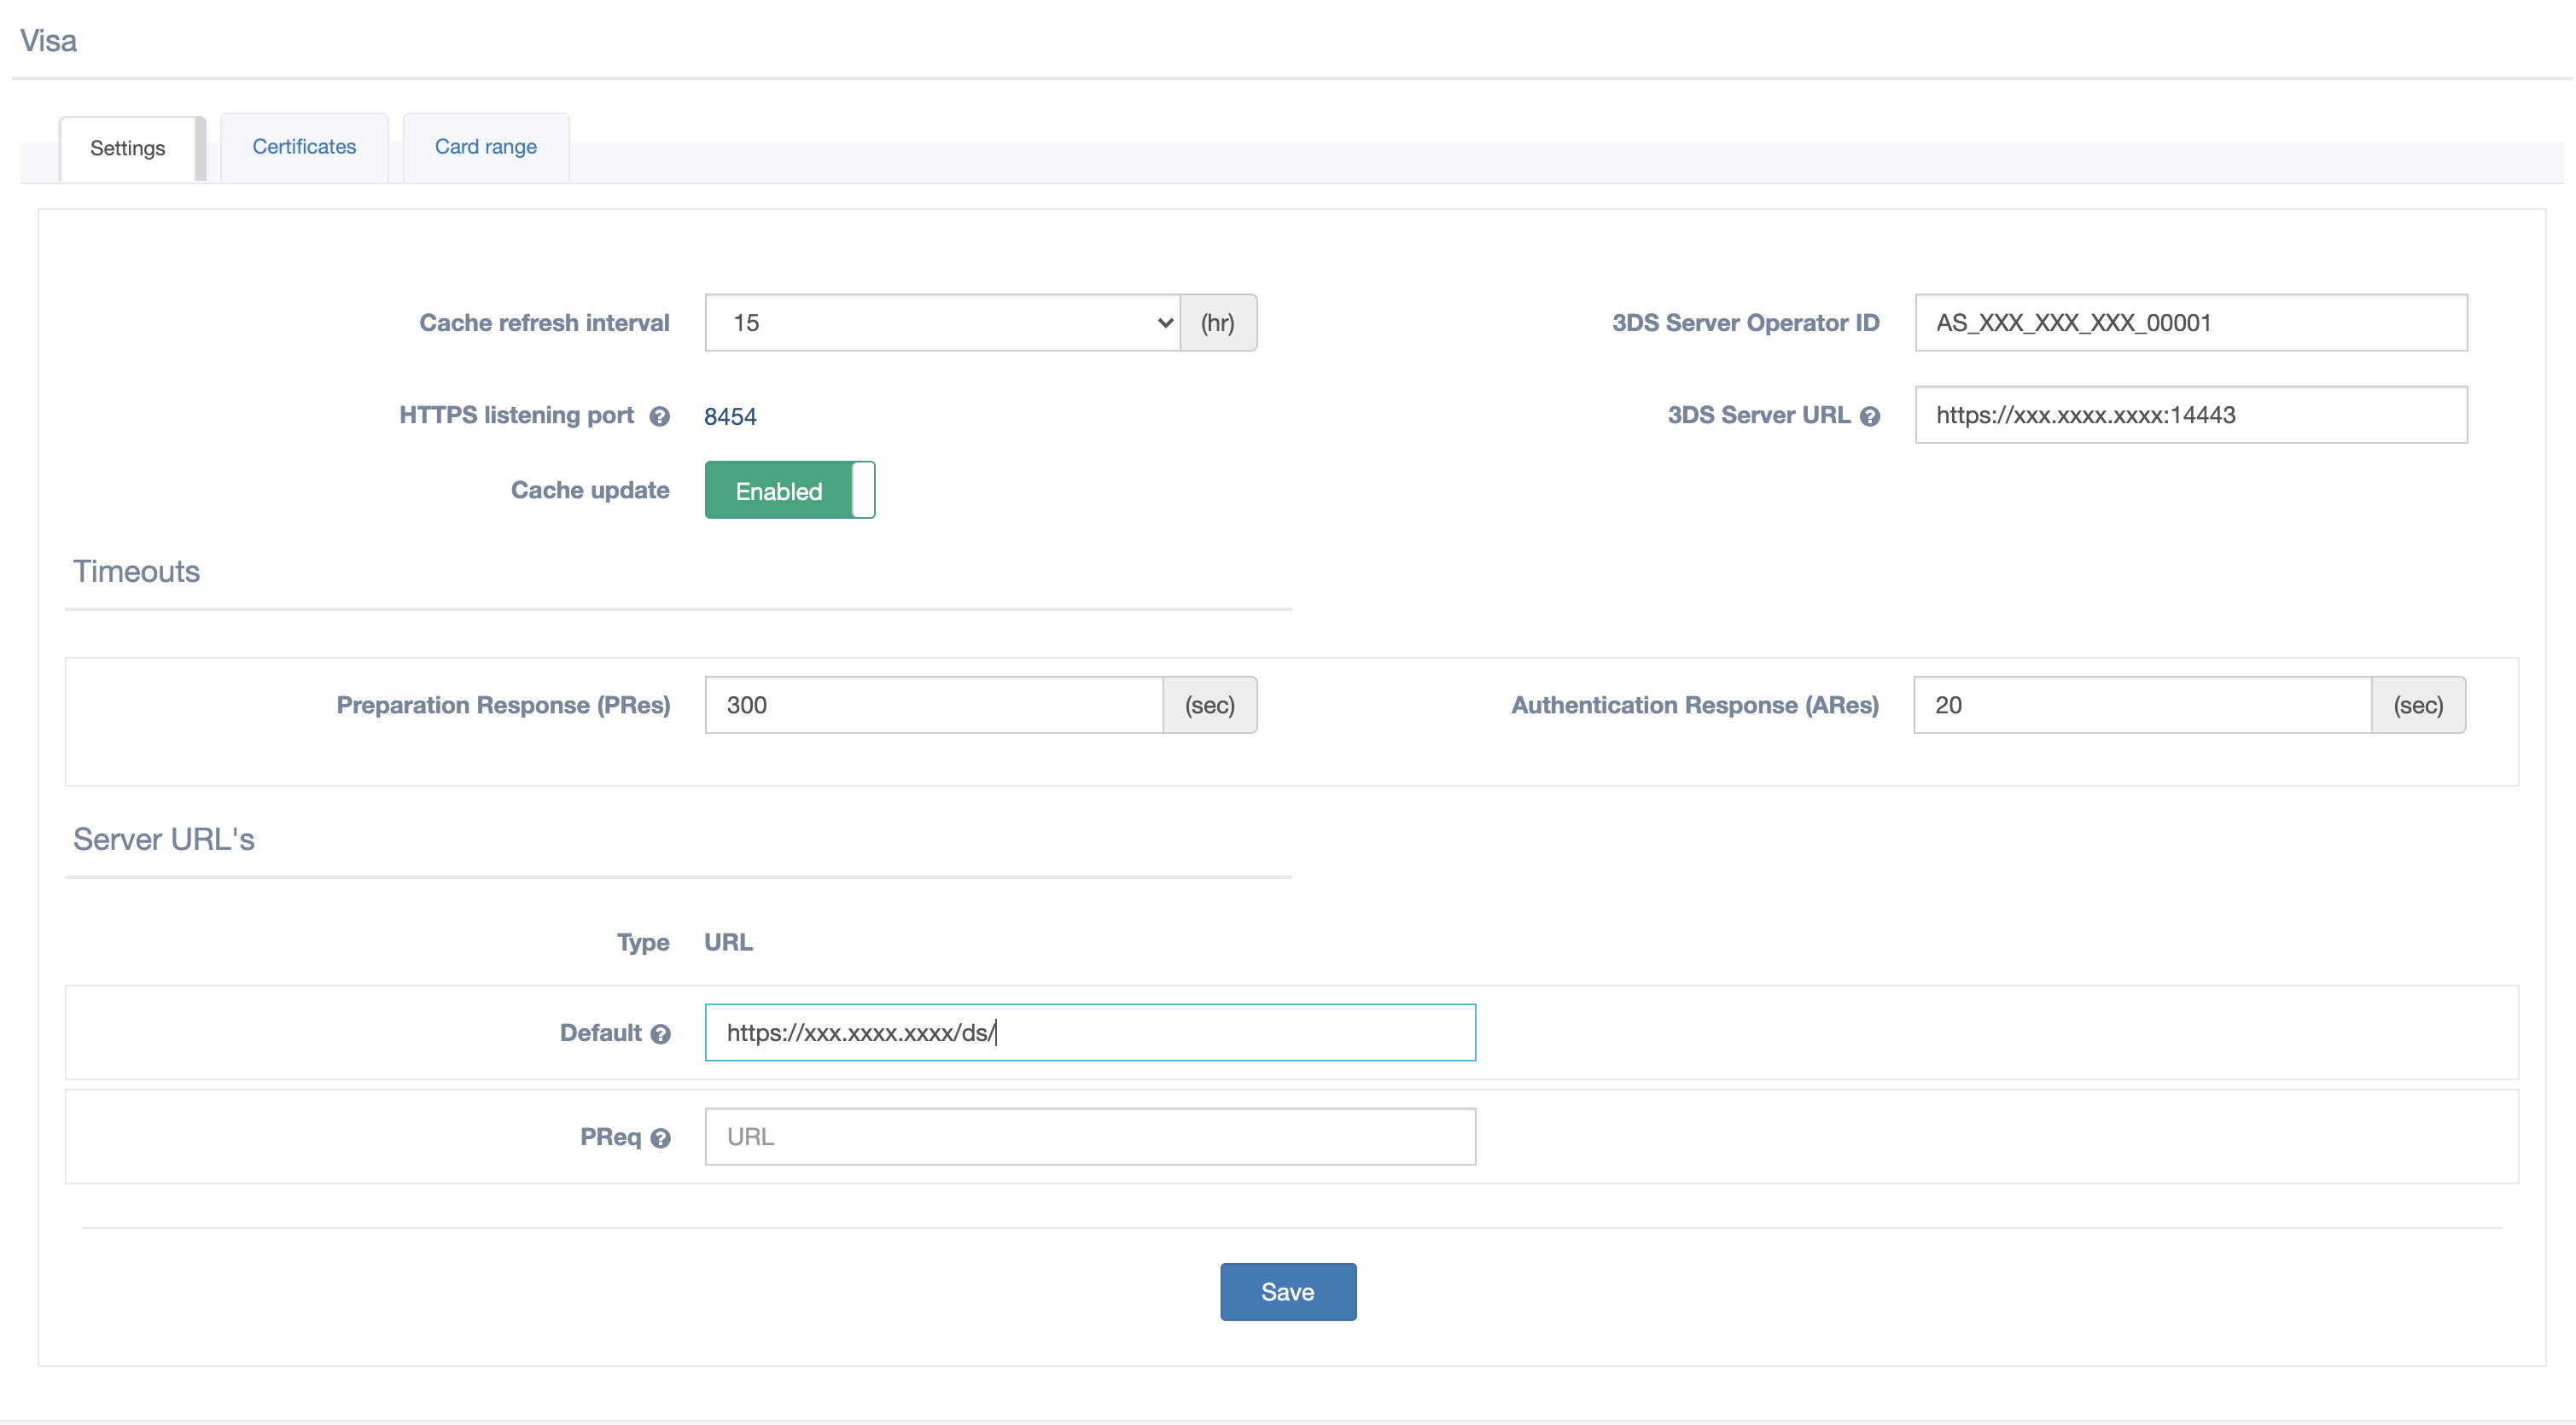Click the Save button
The height and width of the screenshot is (1425, 2576).
point(1288,1292)
